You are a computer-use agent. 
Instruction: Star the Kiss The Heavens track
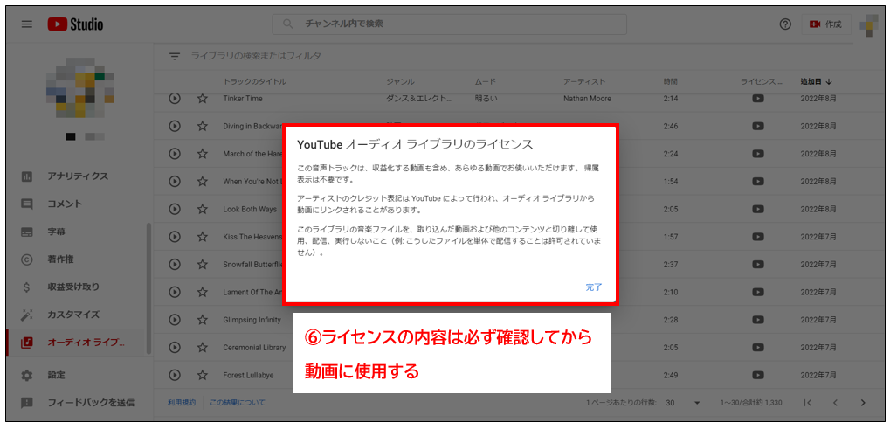pyautogui.click(x=202, y=237)
